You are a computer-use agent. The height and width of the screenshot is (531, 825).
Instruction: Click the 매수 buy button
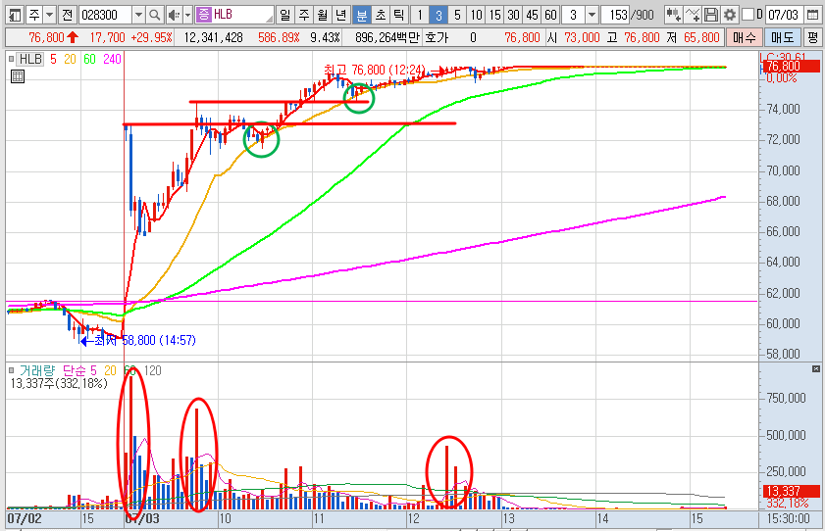[x=744, y=37]
